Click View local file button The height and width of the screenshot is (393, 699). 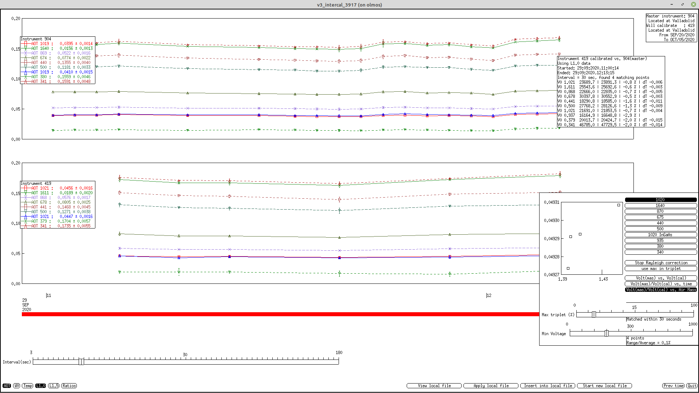click(434, 386)
